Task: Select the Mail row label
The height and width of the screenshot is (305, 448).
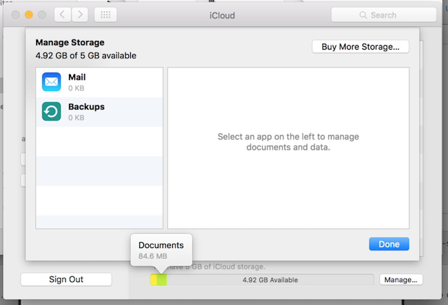Action: pyautogui.click(x=77, y=77)
